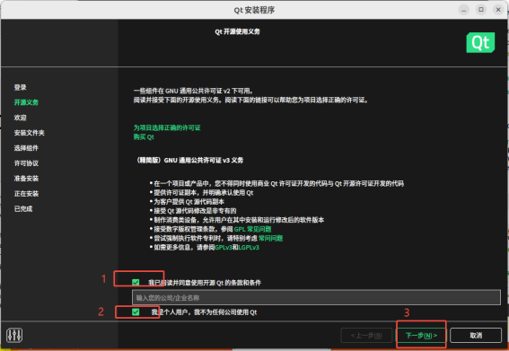This screenshot has height=351, width=509.
Task: Maximize the Qt installer window
Action: [481, 10]
